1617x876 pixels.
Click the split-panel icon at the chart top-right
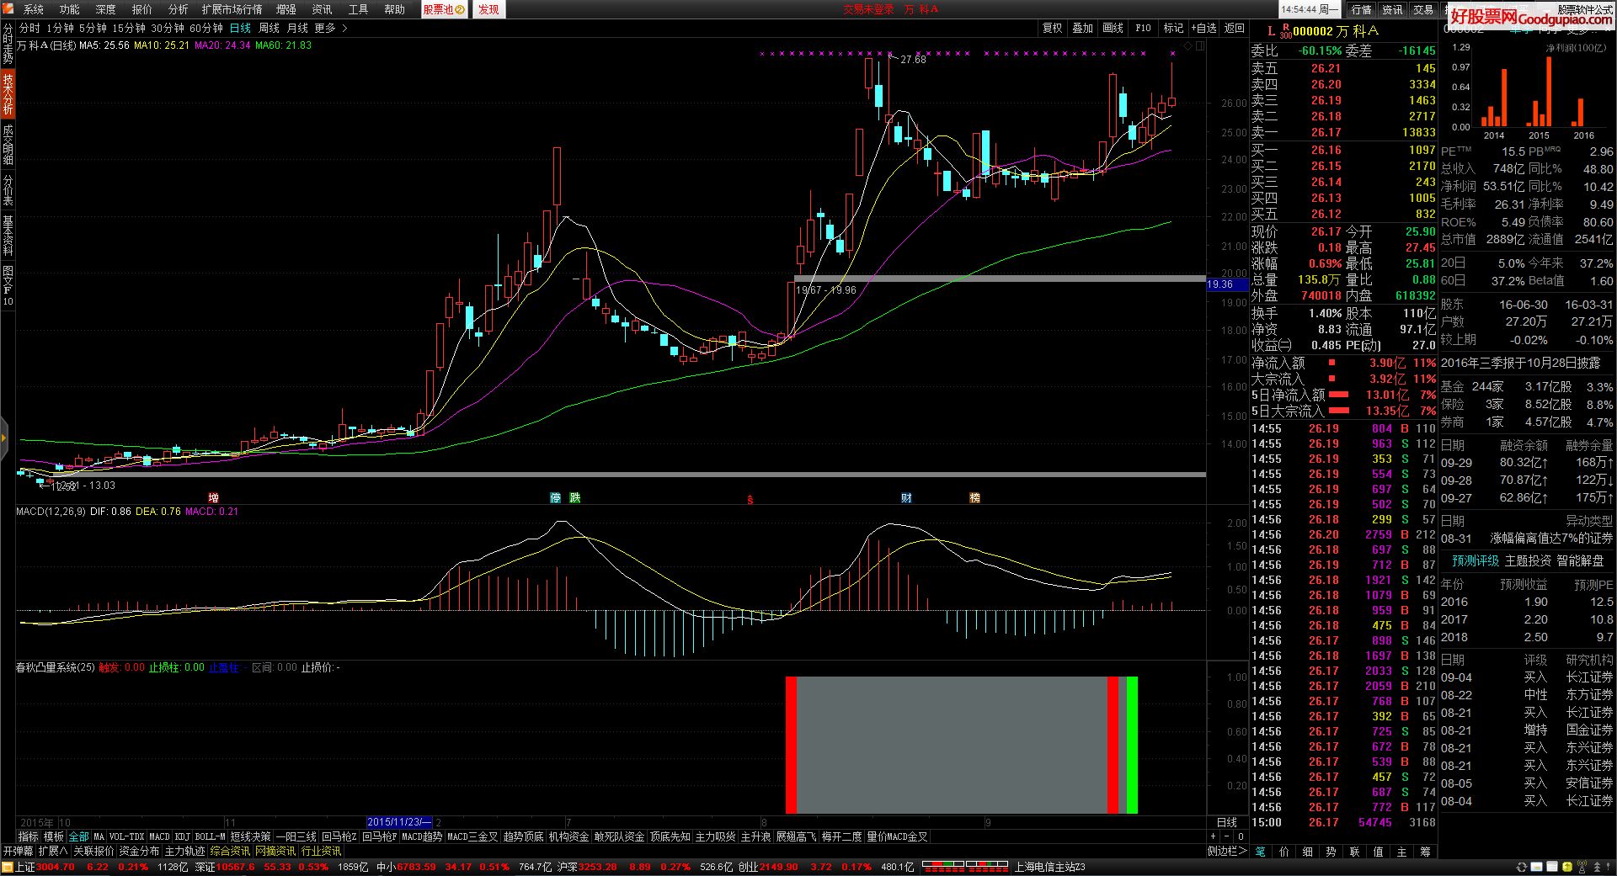[x=1200, y=46]
